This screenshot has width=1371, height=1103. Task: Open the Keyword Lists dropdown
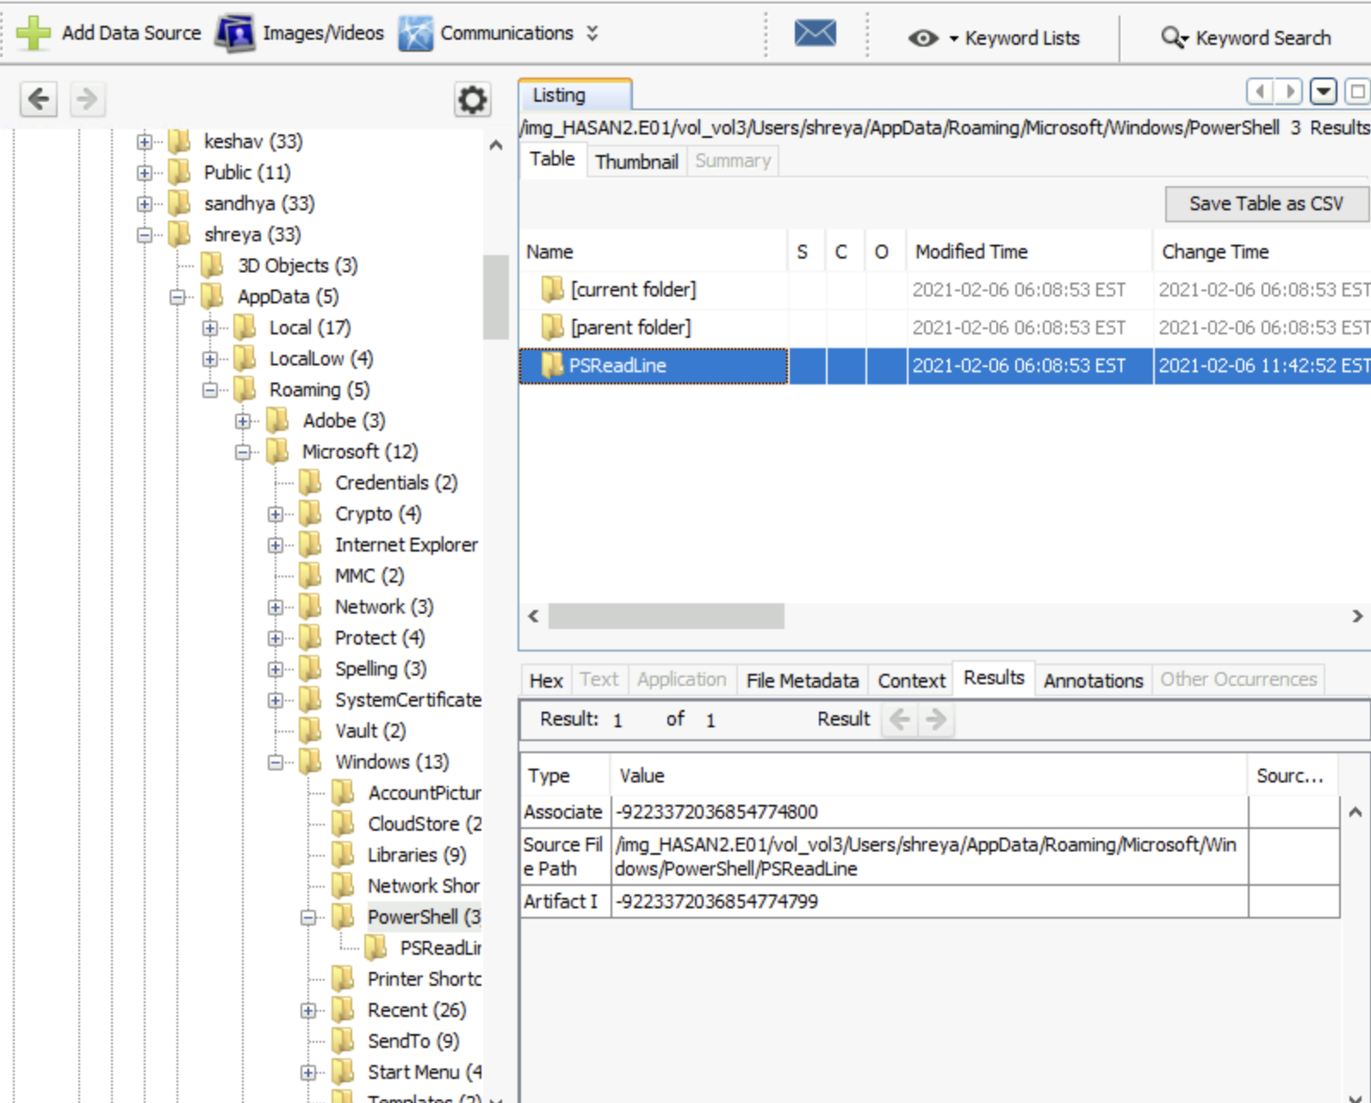click(954, 39)
